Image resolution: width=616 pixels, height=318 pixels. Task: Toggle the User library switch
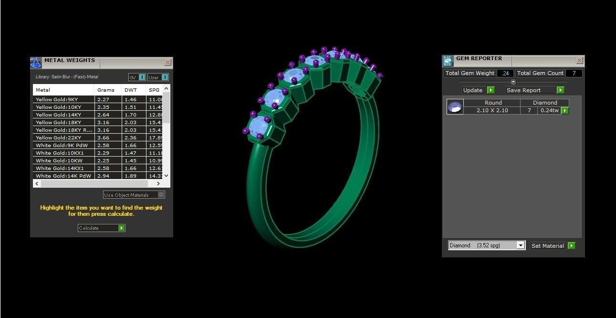(x=165, y=77)
